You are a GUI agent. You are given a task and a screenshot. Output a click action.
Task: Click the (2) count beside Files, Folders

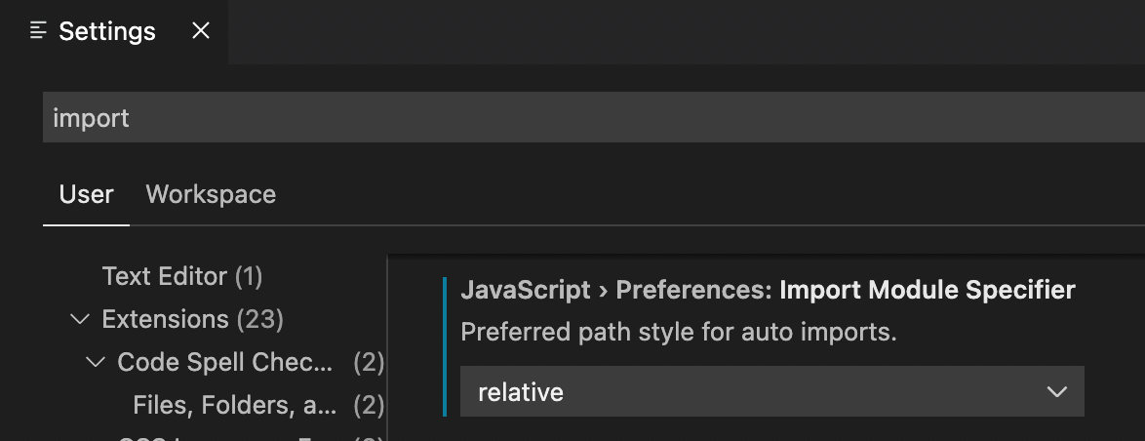[369, 405]
